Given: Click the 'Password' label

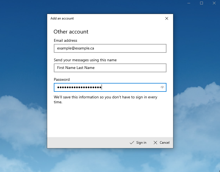Looking at the screenshot, I should [62, 79].
